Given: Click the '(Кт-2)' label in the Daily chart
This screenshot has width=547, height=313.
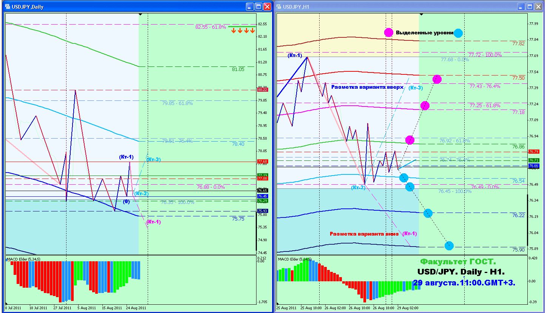Looking at the screenshot, I should coord(141,194).
